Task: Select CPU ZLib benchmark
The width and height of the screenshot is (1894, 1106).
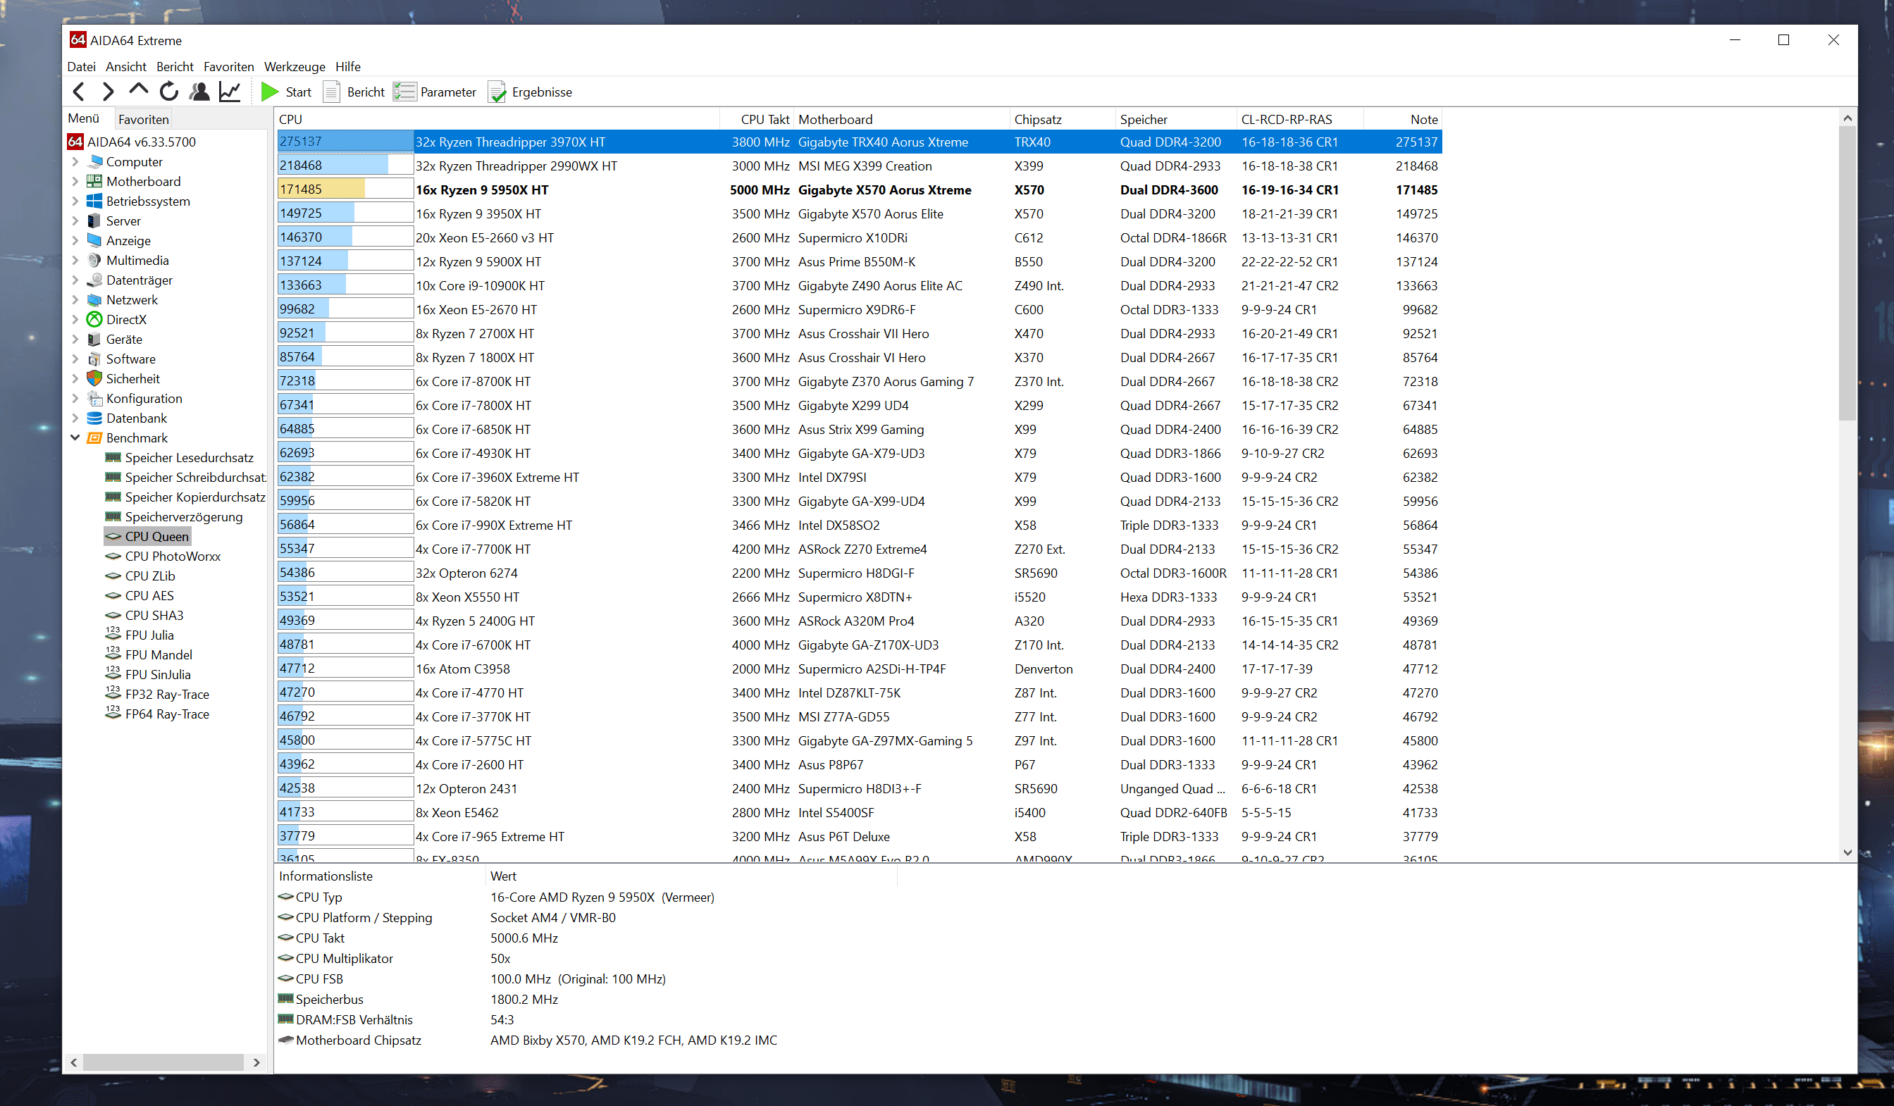Action: coord(140,576)
